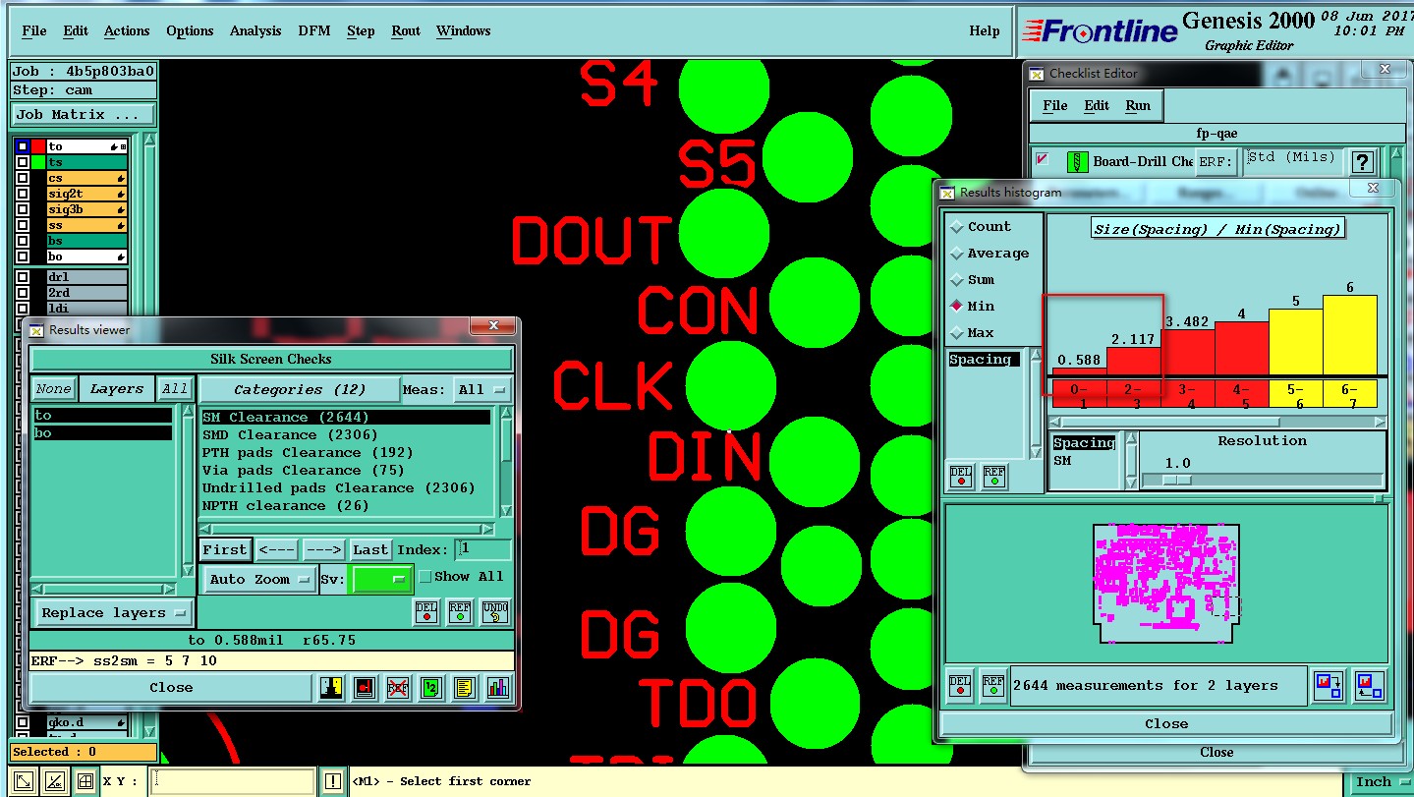The height and width of the screenshot is (797, 1414).
Task: Open the File menu in main menu bar
Action: point(34,30)
